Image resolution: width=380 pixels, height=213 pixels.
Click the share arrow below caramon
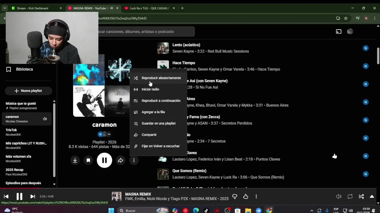coord(121,160)
